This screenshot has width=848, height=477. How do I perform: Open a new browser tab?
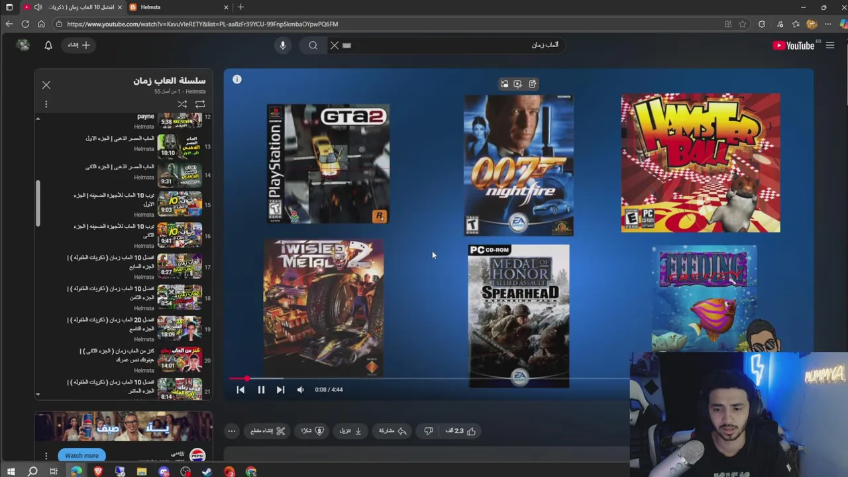point(240,7)
